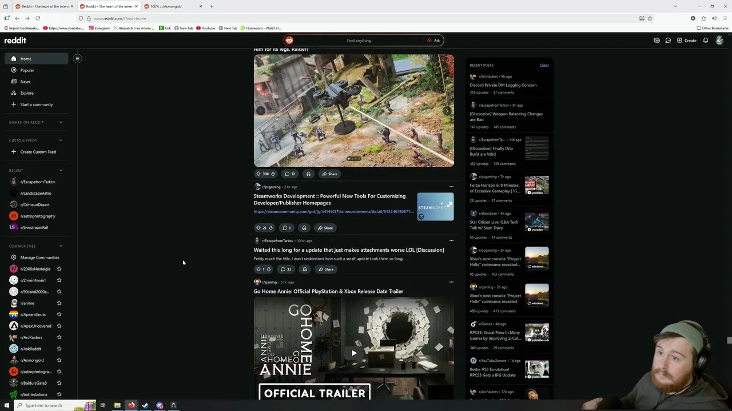Image resolution: width=732 pixels, height=411 pixels.
Task: Collapse the Custom Feeds section
Action: click(x=61, y=140)
